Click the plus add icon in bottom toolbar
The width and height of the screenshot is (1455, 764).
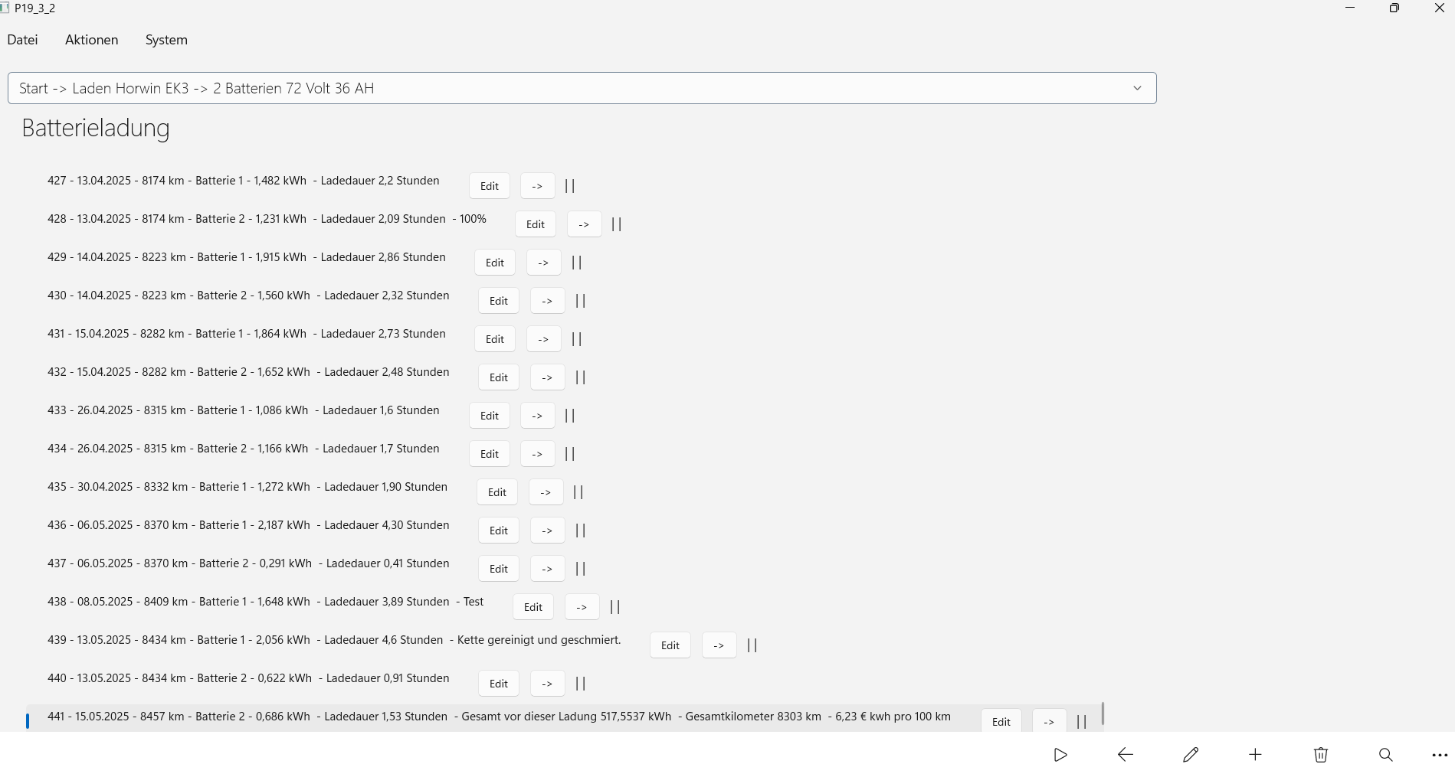click(1255, 755)
